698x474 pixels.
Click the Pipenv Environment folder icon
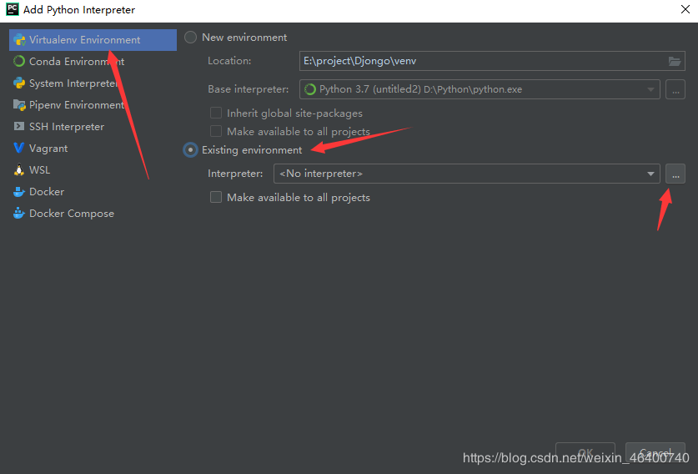(19, 105)
